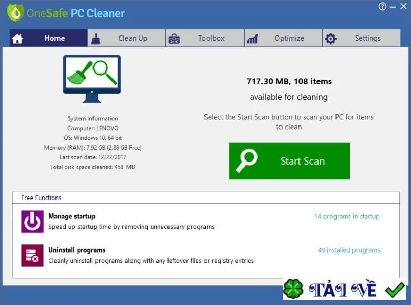Image resolution: width=411 pixels, height=305 pixels.
Task: Click the 'Speed up startup time' description
Action: point(132,227)
